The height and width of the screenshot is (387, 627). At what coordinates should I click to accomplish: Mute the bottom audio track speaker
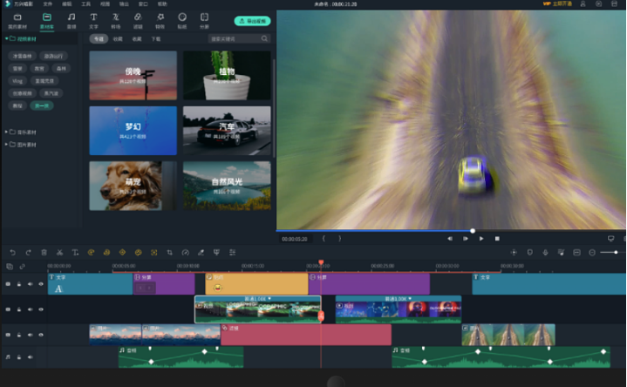[x=30, y=356]
